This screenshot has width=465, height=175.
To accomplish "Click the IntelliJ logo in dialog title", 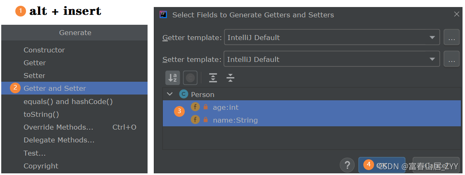I will coord(163,14).
